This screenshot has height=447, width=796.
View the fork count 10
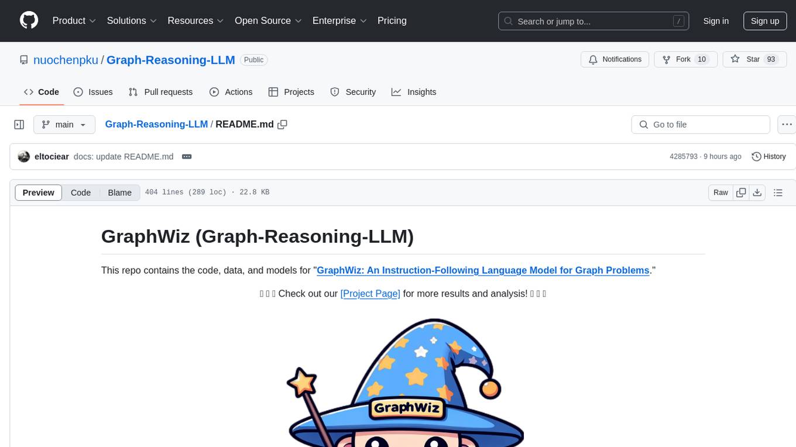[x=702, y=60]
